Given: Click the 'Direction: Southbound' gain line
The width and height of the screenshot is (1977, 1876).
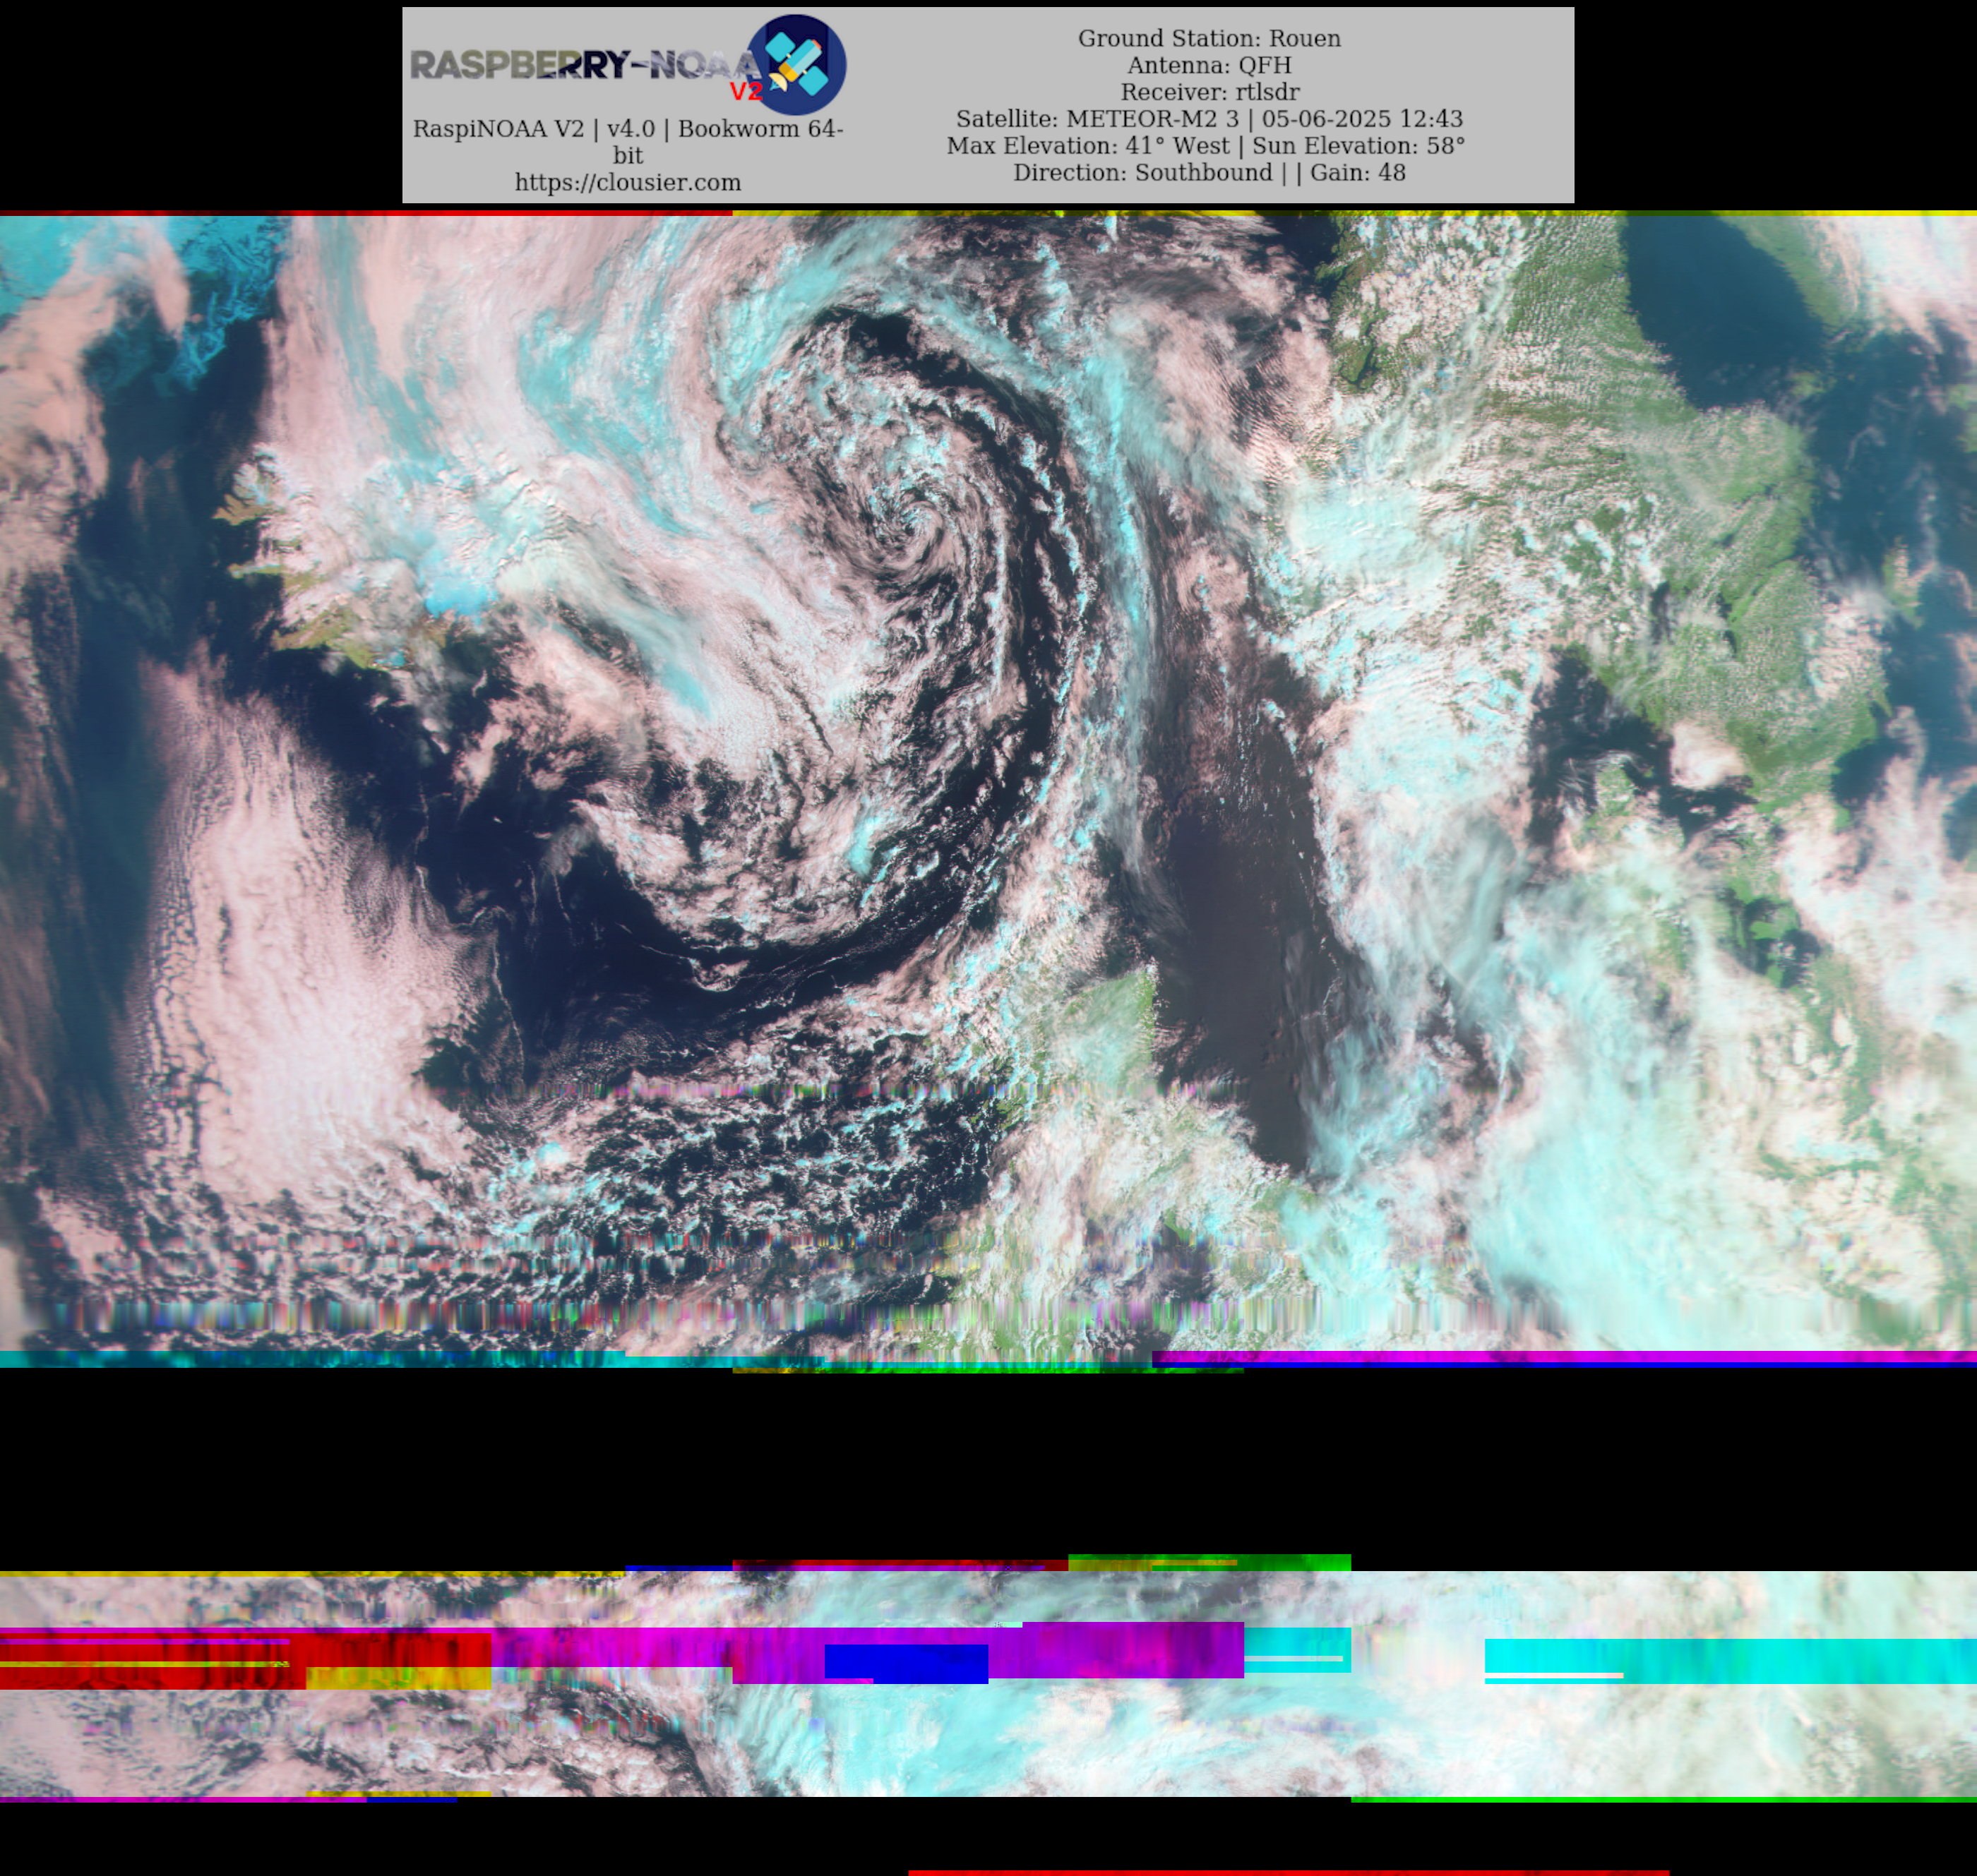Looking at the screenshot, I should (x=1209, y=173).
